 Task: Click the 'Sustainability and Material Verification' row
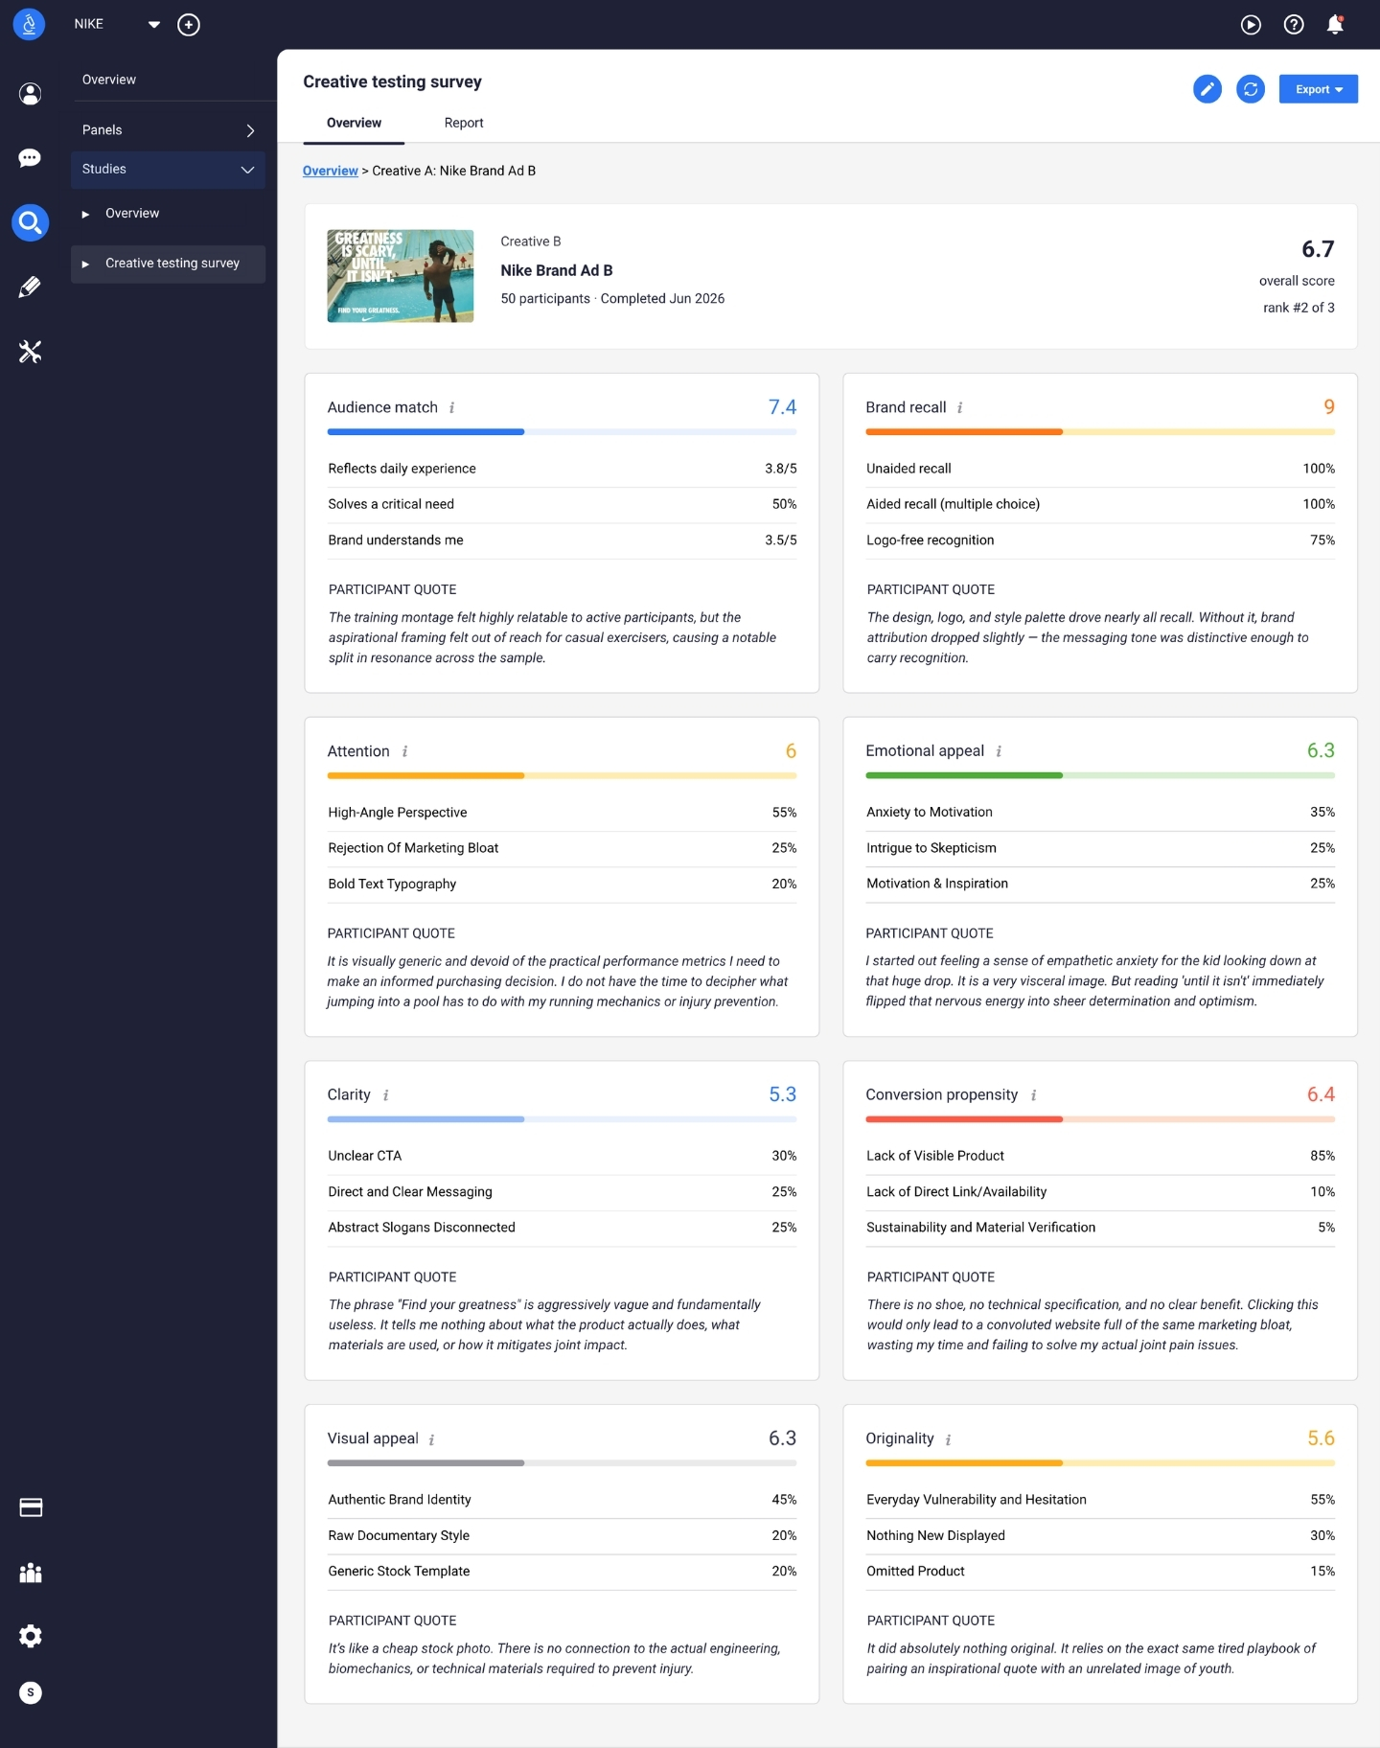pyautogui.click(x=1100, y=1228)
